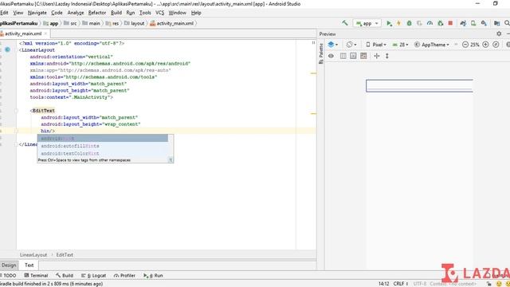Zoom out the preview with minus icon

tap(465, 45)
